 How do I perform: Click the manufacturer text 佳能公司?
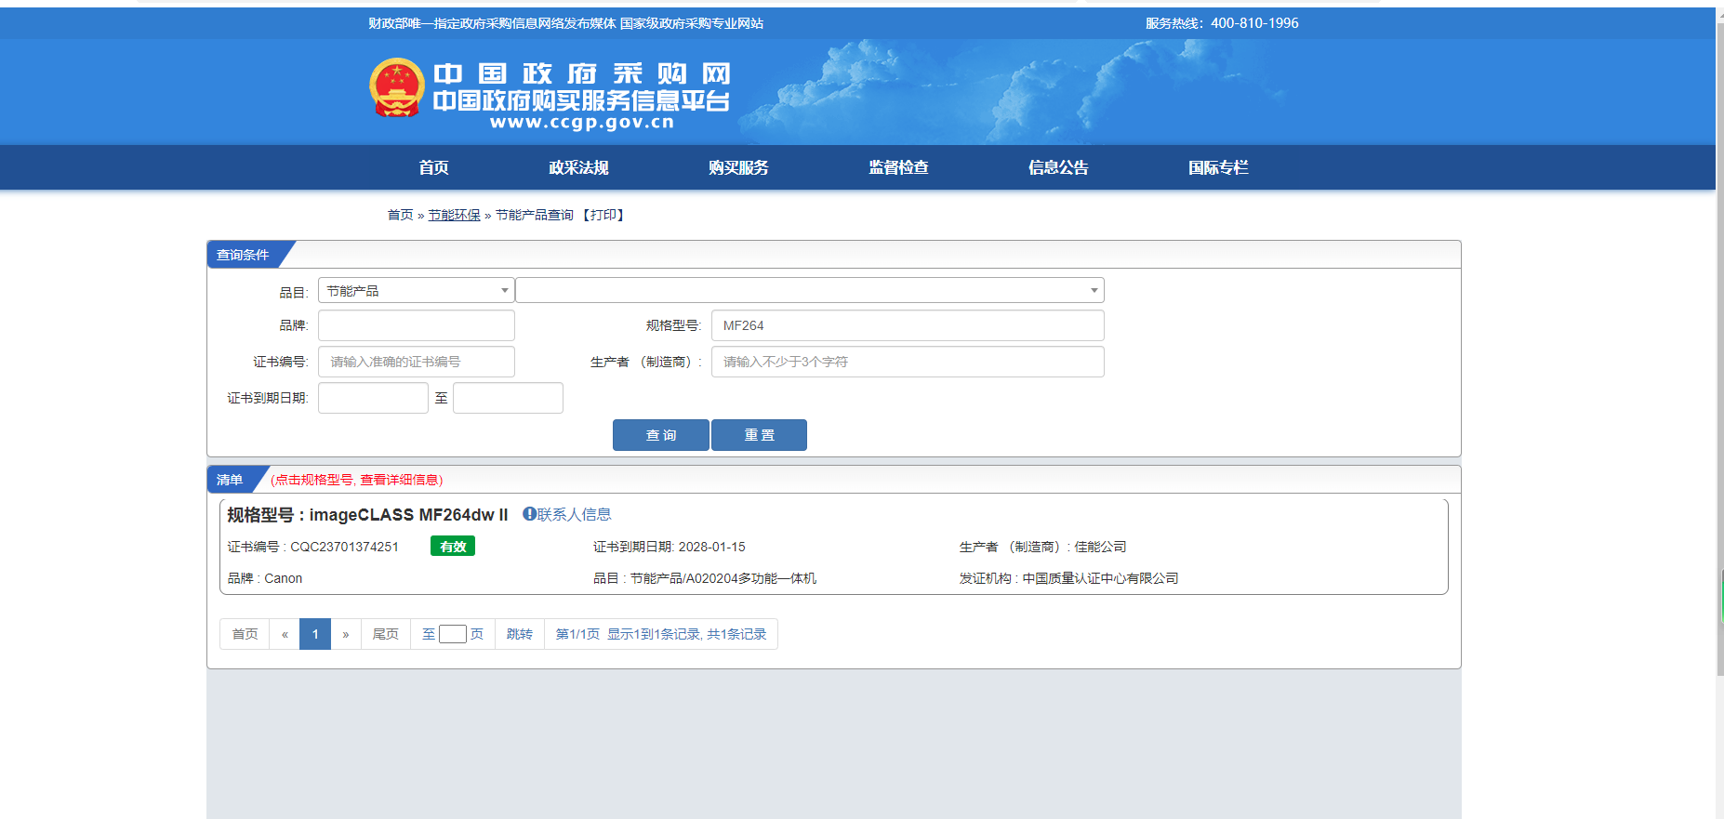(x=1100, y=547)
